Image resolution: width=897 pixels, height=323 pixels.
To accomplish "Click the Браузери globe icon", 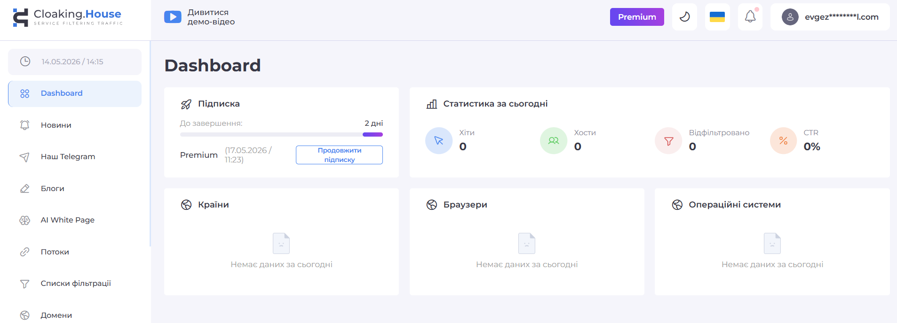I will [432, 205].
